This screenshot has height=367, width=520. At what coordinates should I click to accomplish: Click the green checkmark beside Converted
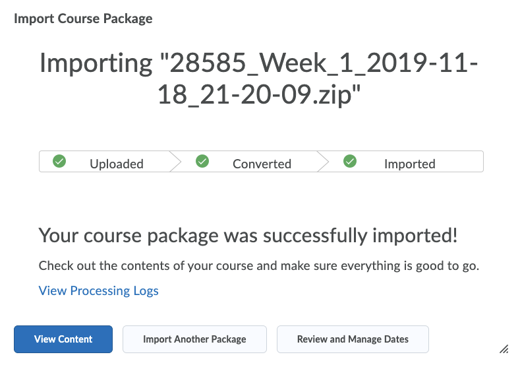point(202,162)
